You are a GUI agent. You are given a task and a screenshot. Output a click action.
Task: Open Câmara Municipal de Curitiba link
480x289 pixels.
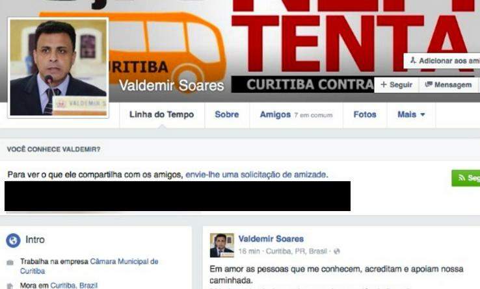pos(89,266)
